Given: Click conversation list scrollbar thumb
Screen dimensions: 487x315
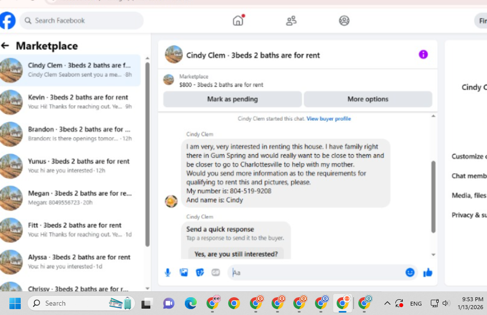Looking at the screenshot, I should [147, 154].
